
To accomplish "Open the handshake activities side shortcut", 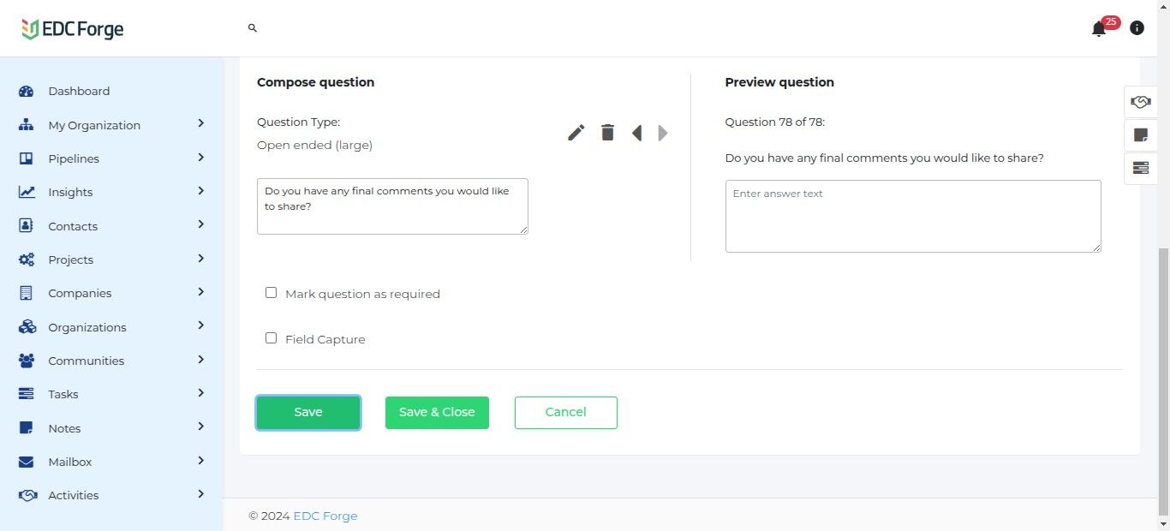I will pos(1140,102).
